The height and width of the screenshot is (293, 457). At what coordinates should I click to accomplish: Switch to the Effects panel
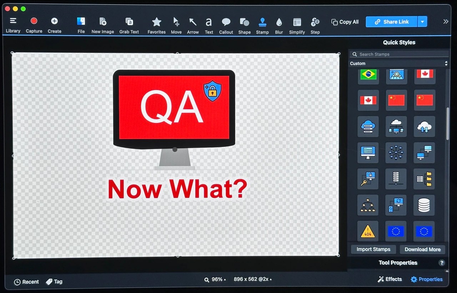click(x=390, y=279)
